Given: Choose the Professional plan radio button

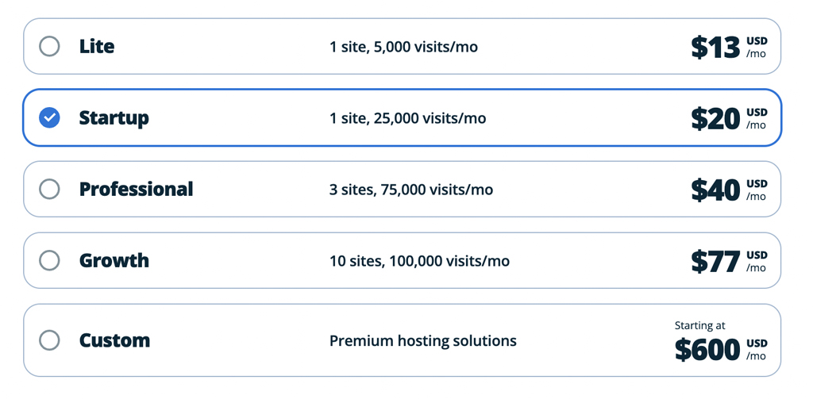Looking at the screenshot, I should (x=49, y=189).
